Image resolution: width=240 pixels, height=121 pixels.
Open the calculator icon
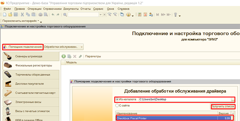pos(139,15)
